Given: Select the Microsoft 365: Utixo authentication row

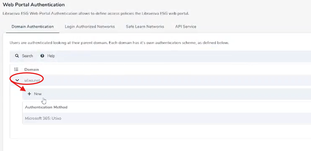Looking at the screenshot, I should tap(43, 118).
